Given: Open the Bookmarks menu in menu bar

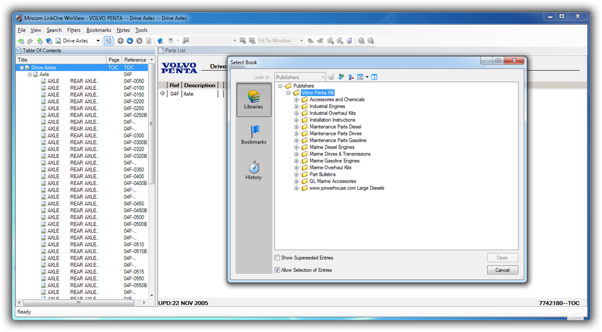Looking at the screenshot, I should 99,30.
